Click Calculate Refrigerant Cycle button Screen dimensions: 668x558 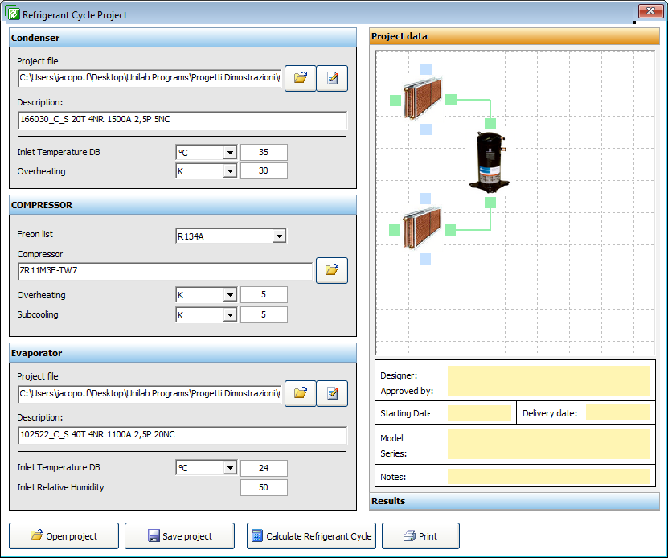311,536
